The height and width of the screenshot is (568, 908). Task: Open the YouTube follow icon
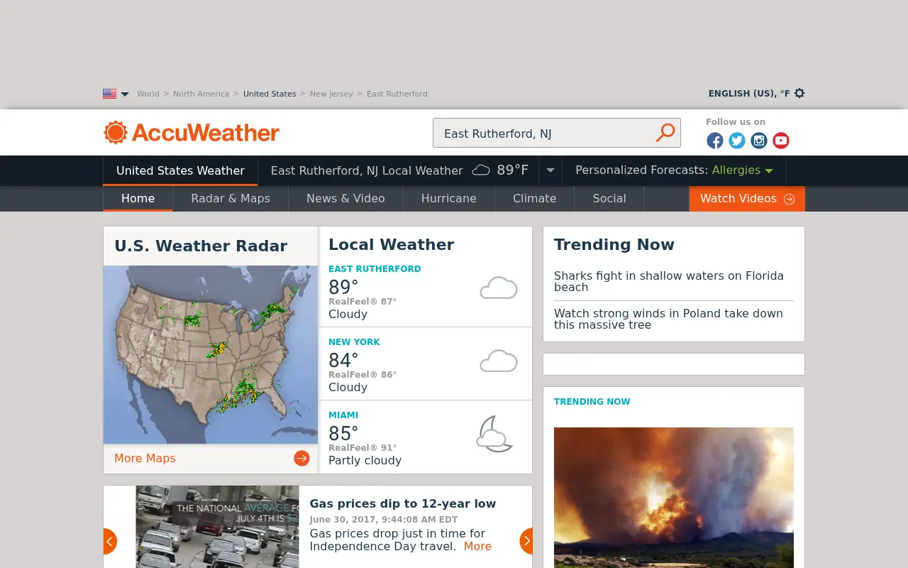781,141
